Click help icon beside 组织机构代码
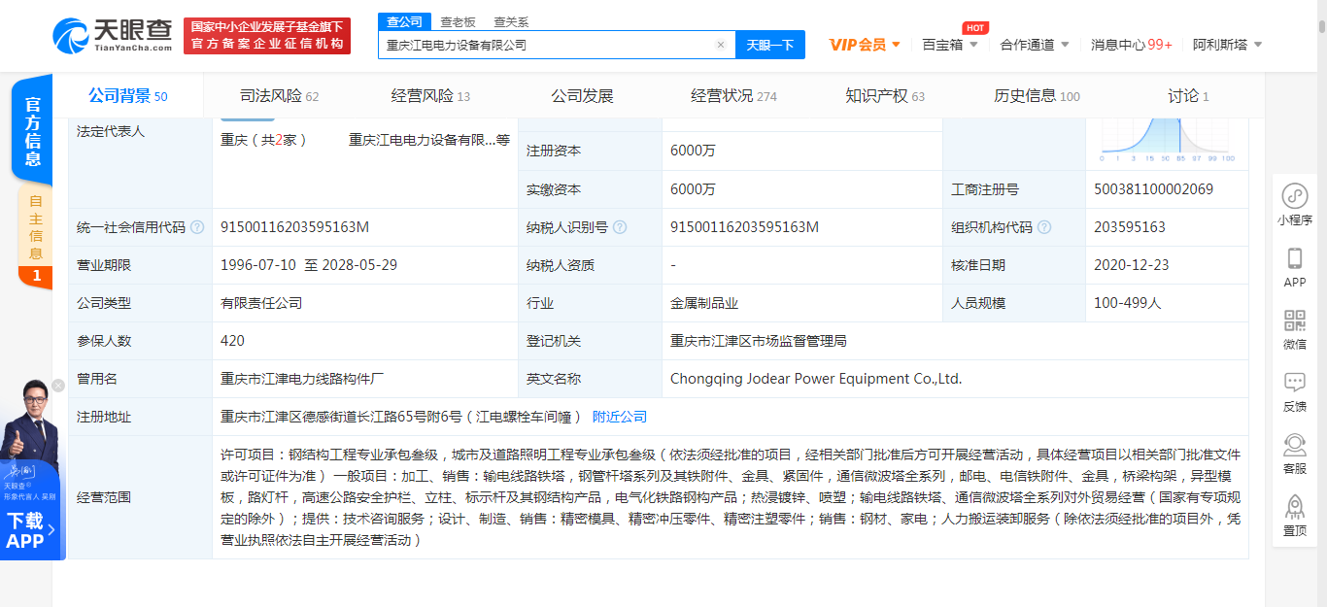 click(1044, 226)
